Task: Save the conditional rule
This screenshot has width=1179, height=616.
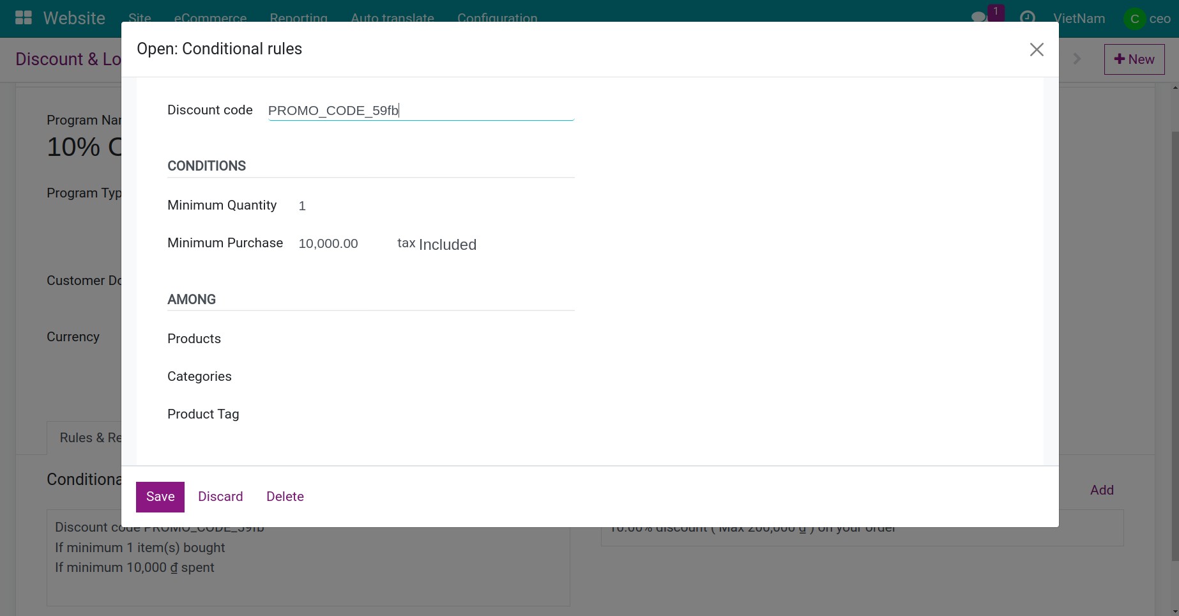Action: coord(160,497)
